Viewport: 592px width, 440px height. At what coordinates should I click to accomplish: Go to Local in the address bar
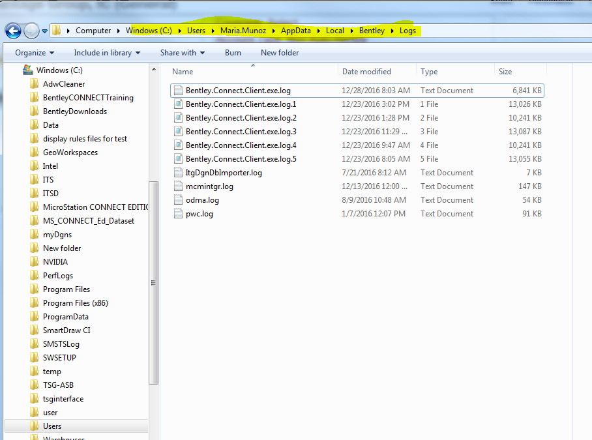coord(335,31)
